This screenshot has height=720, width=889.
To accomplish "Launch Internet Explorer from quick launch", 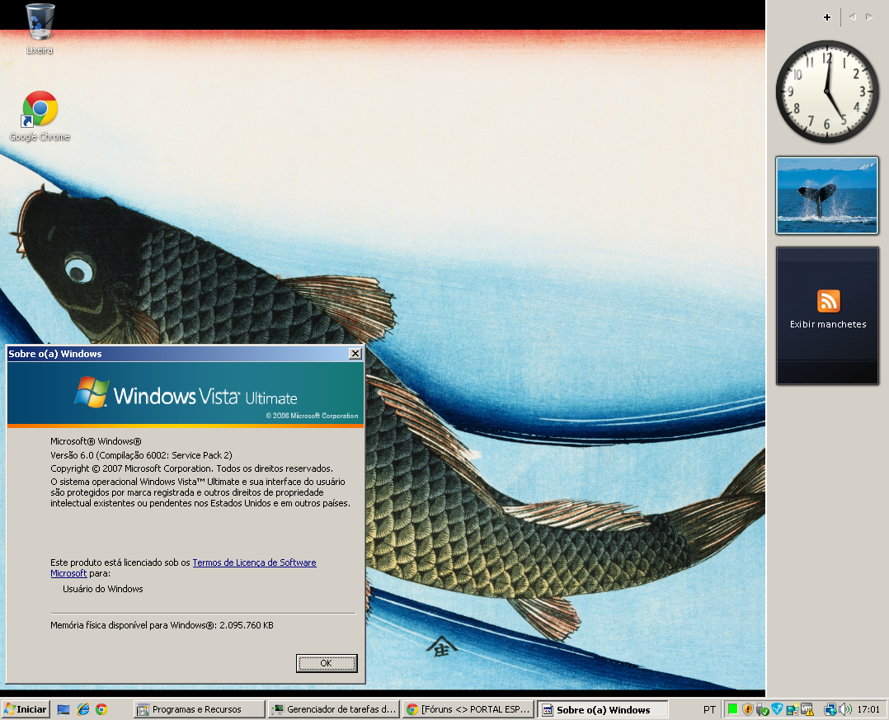I will 82,709.
